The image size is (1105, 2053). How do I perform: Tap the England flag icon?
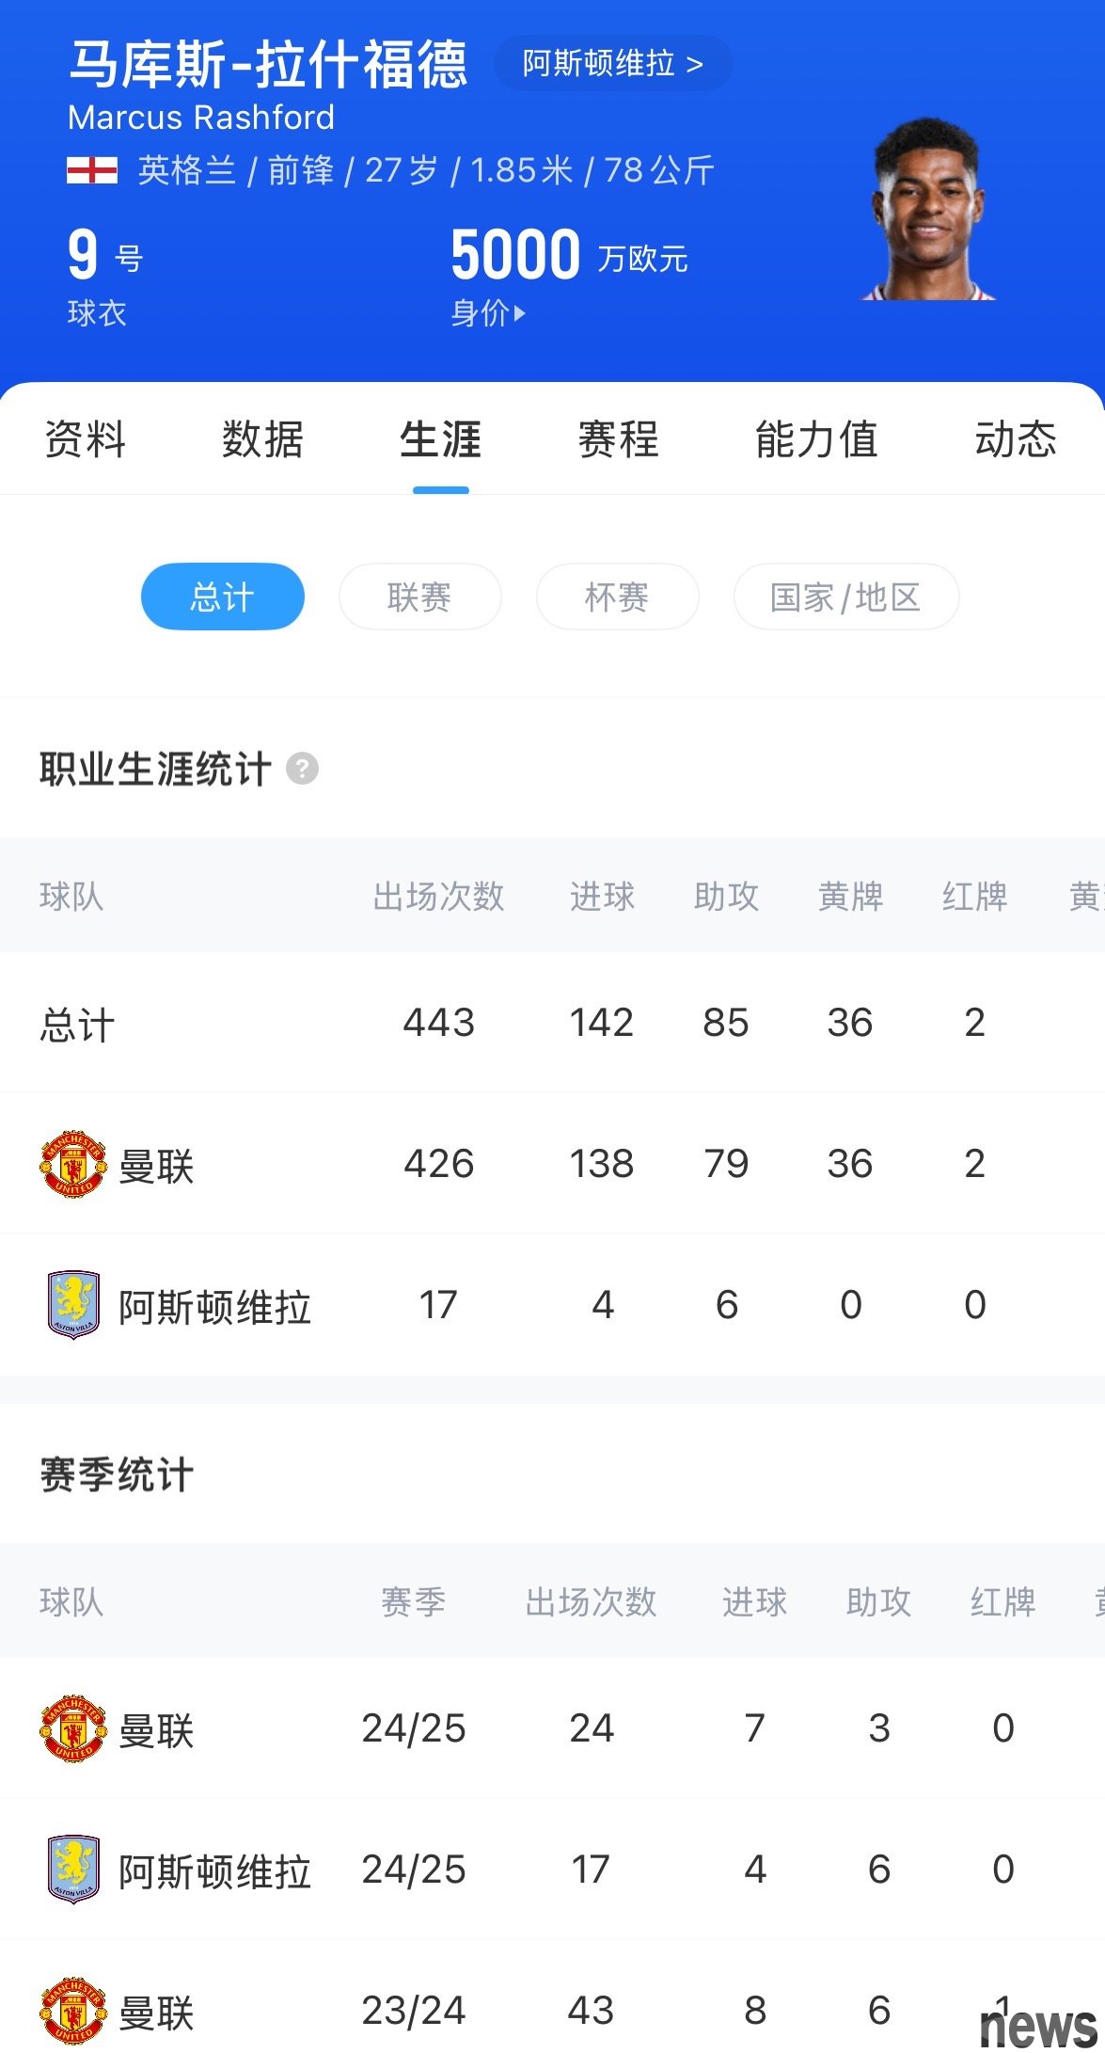[92, 170]
